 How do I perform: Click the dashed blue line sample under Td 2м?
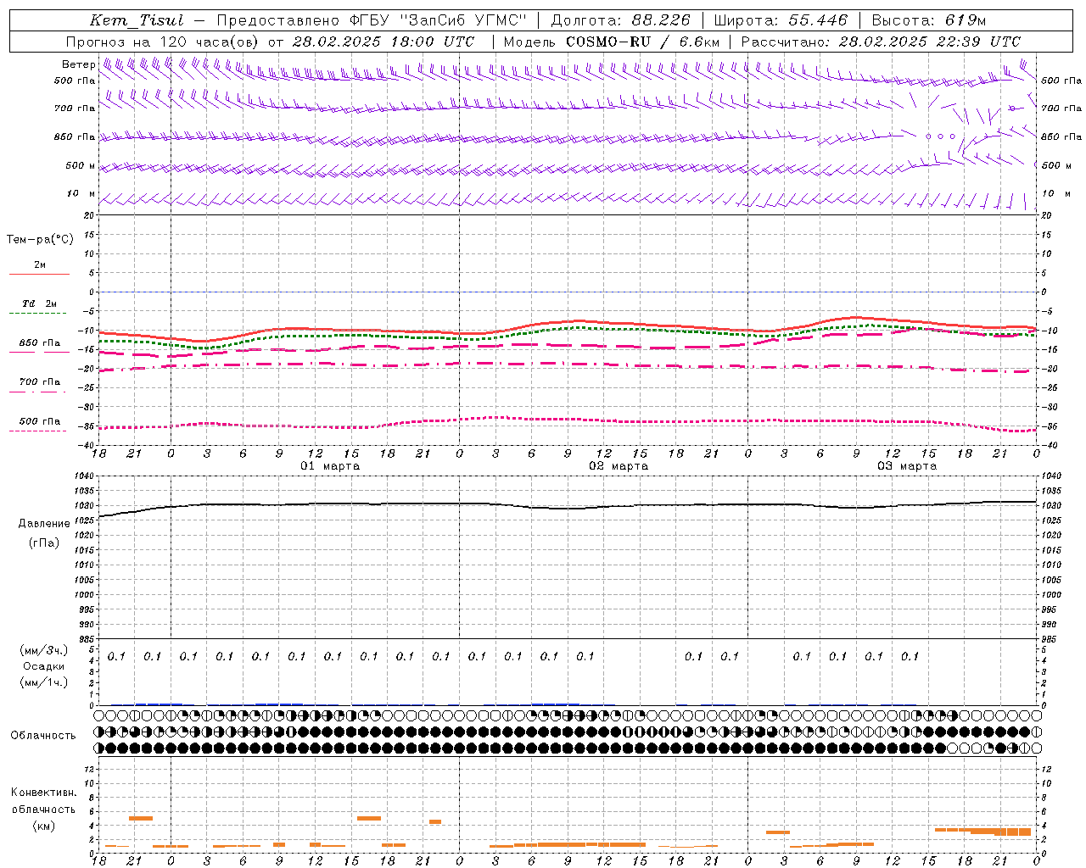pyautogui.click(x=38, y=314)
